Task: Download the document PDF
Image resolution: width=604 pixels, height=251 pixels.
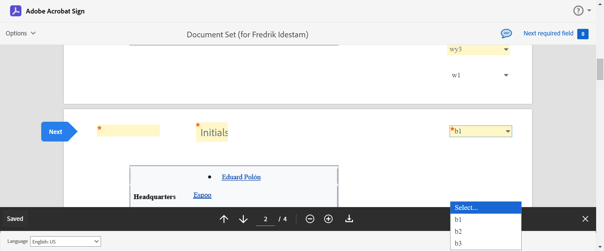Action: coord(349,219)
